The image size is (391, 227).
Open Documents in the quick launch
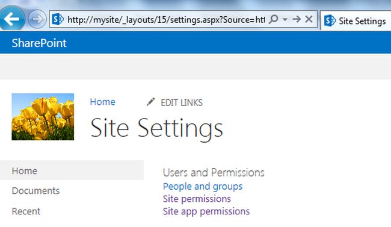pyautogui.click(x=35, y=191)
